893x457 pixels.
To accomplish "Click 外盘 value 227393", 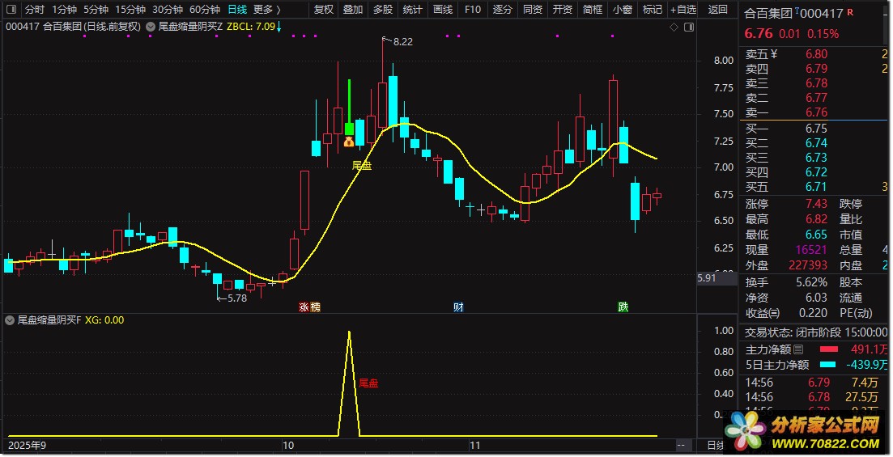I will pos(808,265).
